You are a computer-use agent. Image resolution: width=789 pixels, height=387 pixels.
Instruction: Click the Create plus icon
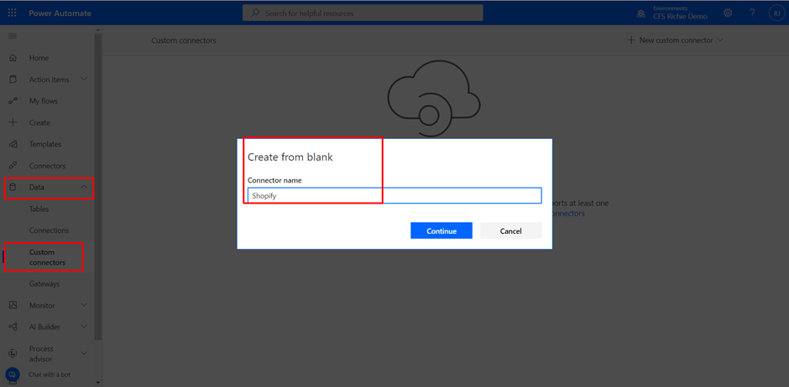[13, 122]
